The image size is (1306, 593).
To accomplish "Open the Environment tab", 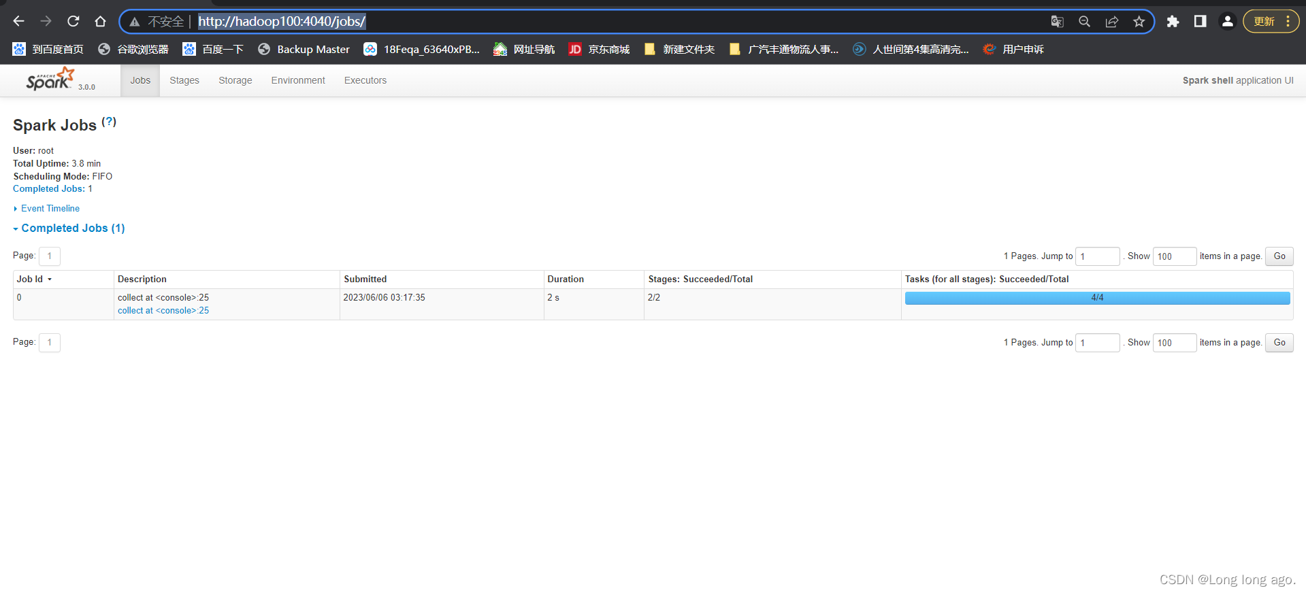I will pos(298,80).
